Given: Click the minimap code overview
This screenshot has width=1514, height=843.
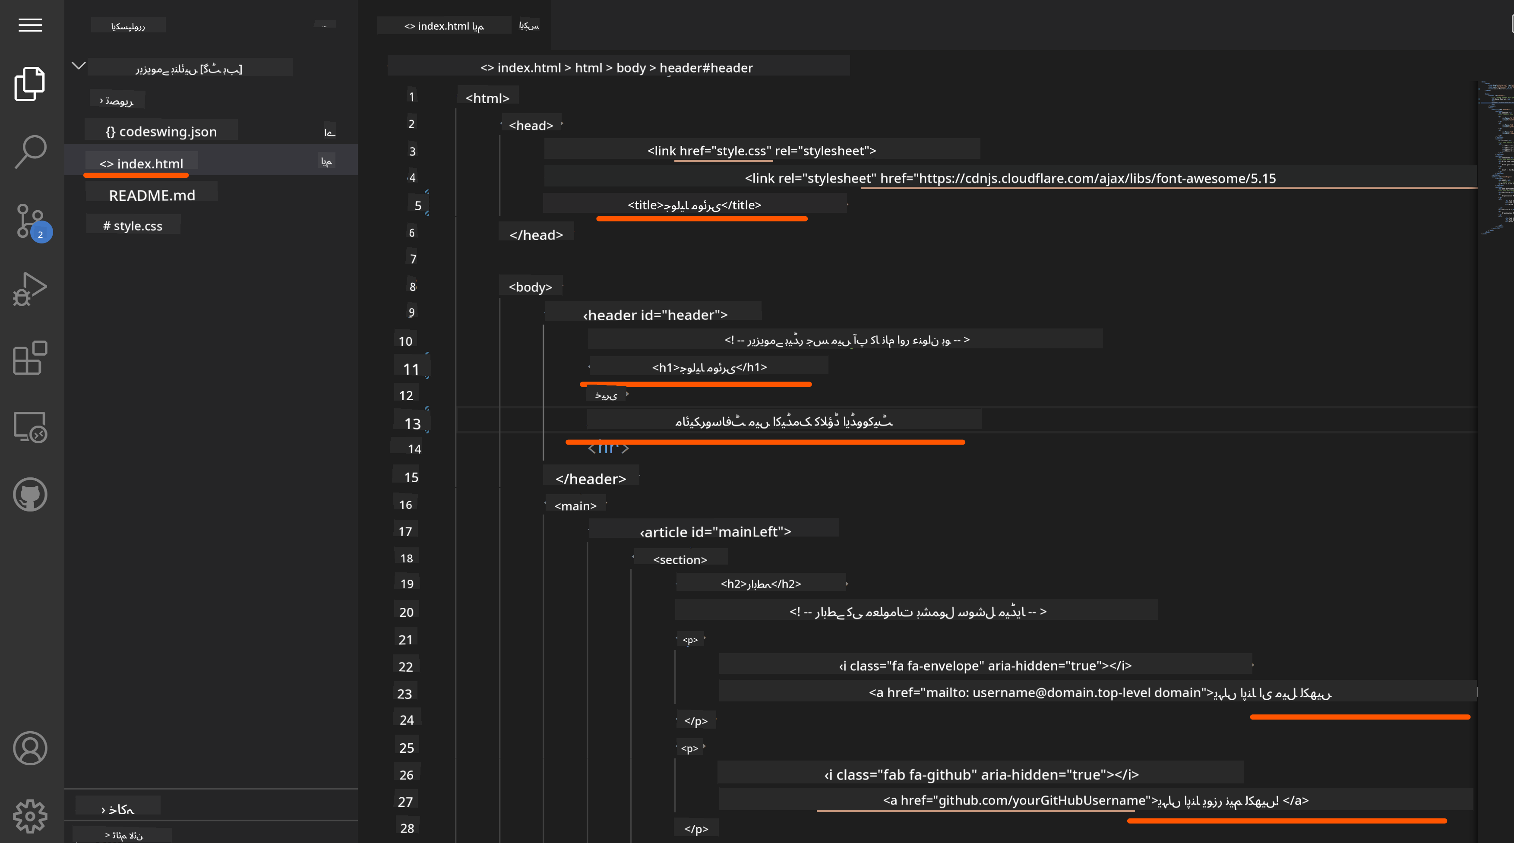Looking at the screenshot, I should click(x=1496, y=158).
